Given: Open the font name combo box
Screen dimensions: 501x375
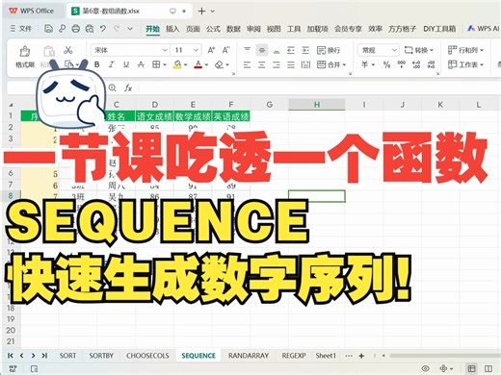Looking at the screenshot, I should pyautogui.click(x=130, y=50).
